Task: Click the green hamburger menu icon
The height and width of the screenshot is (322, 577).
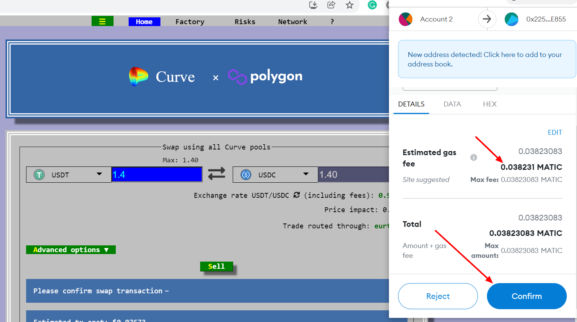Action: pyautogui.click(x=102, y=21)
